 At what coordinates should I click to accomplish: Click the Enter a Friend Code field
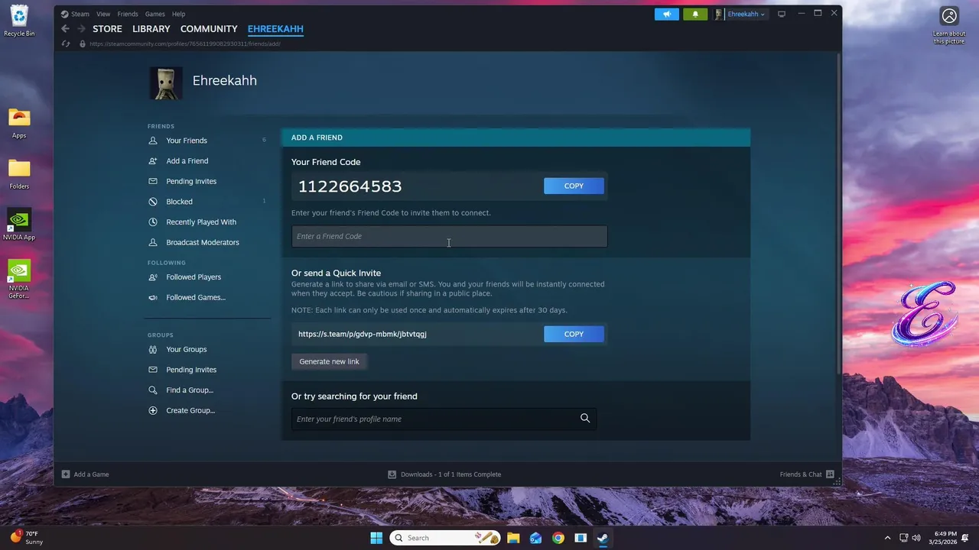(449, 236)
